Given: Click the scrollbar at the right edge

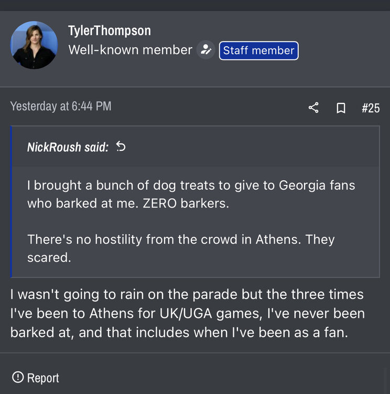Looking at the screenshot, I should 387,378.
